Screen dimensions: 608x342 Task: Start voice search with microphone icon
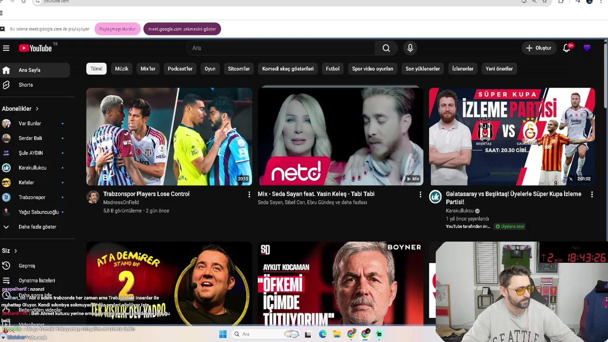point(410,48)
